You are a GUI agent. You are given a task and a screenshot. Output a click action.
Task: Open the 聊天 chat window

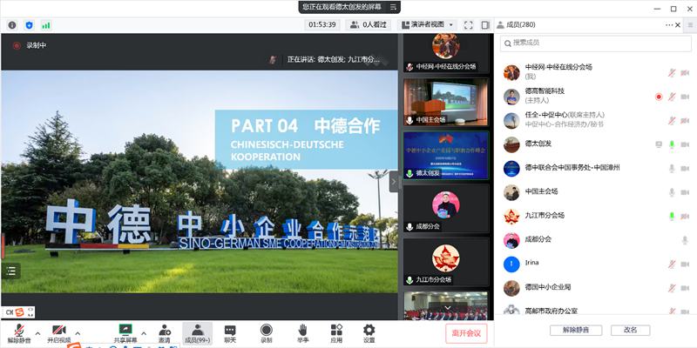(x=230, y=334)
